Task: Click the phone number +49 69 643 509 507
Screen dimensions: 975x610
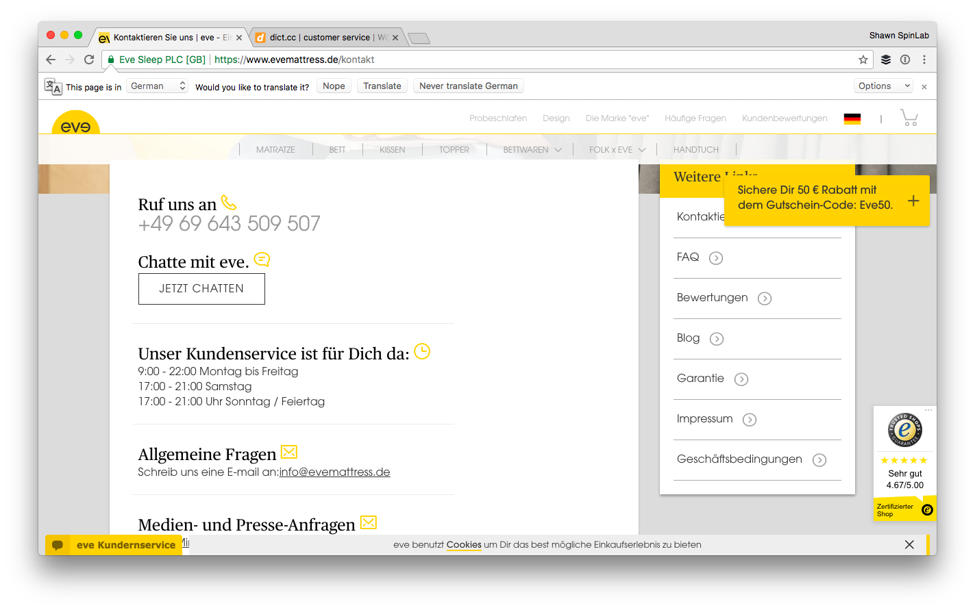Action: [x=230, y=224]
